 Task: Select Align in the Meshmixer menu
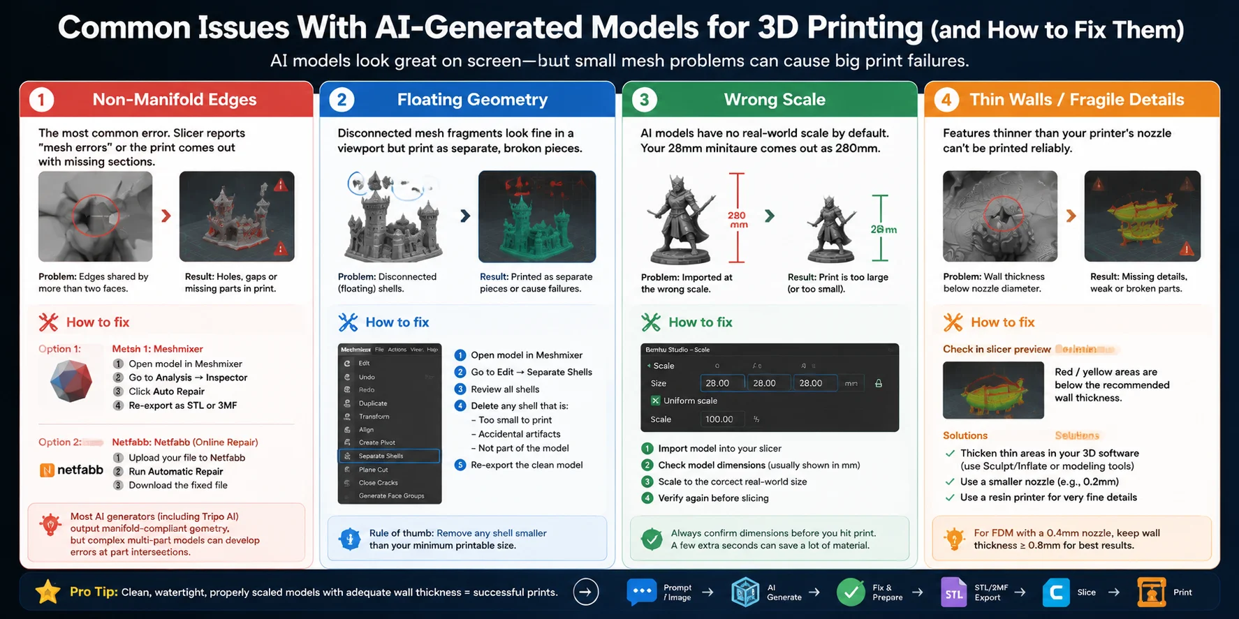(389, 430)
